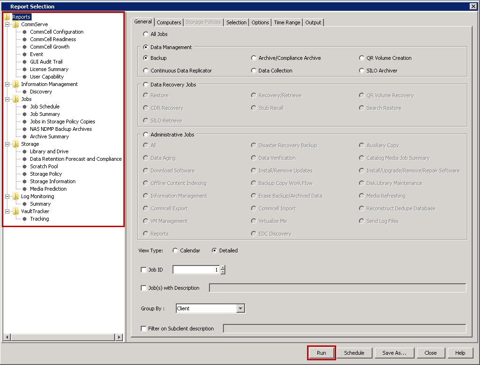480x365 pixels.
Task: Click the Help button
Action: click(x=460, y=353)
